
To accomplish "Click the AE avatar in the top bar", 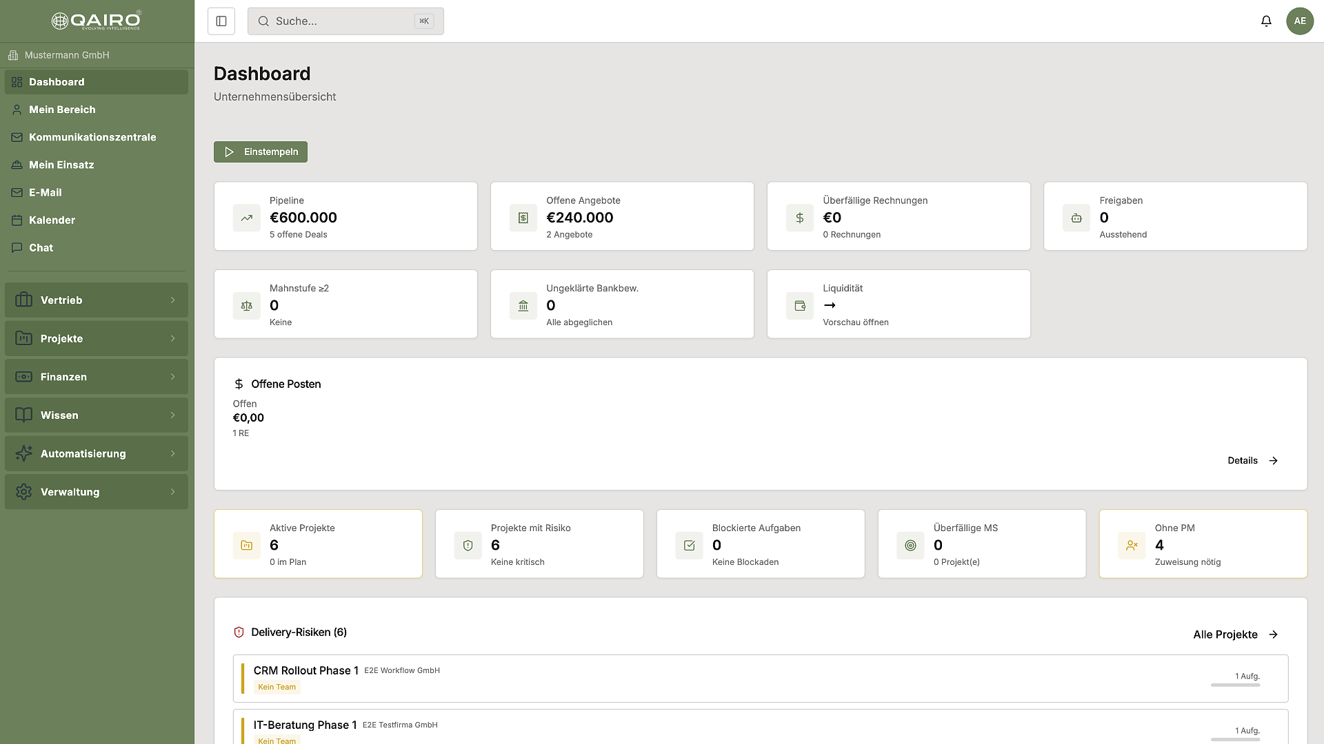I will click(x=1300, y=21).
